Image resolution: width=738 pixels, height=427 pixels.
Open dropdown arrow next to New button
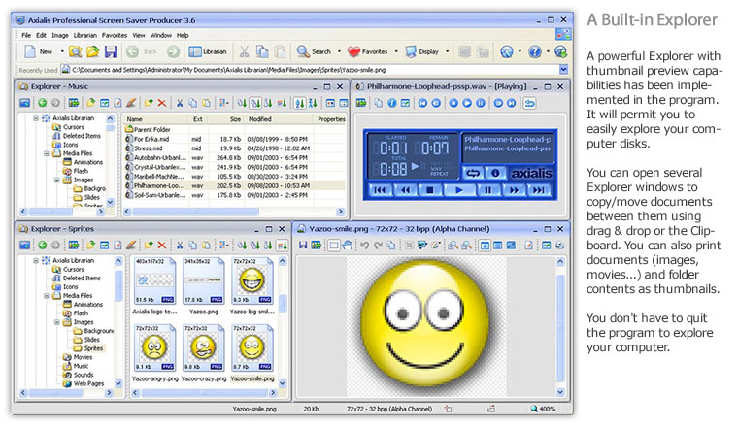pos(62,51)
